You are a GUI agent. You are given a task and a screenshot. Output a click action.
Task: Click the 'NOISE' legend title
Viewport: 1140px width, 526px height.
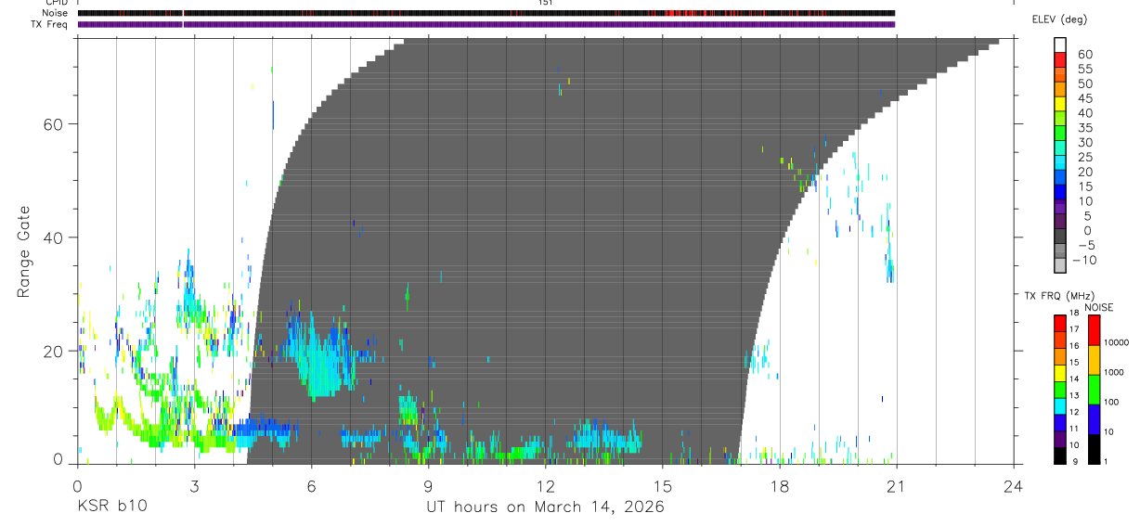(1099, 307)
